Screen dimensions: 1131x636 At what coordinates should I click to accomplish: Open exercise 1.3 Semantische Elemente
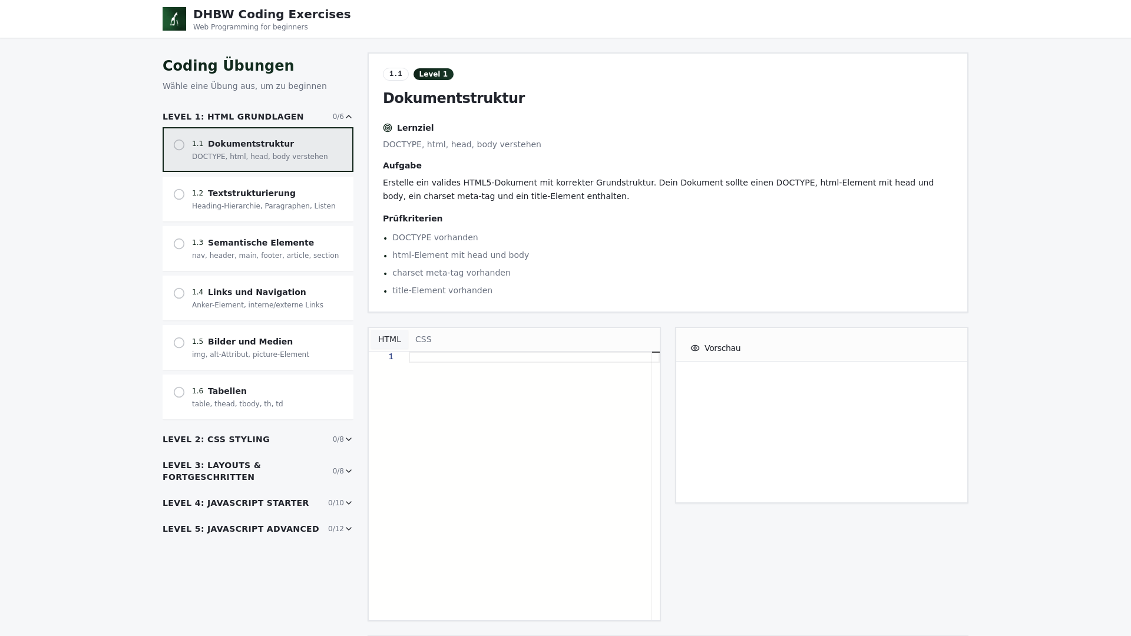(258, 249)
